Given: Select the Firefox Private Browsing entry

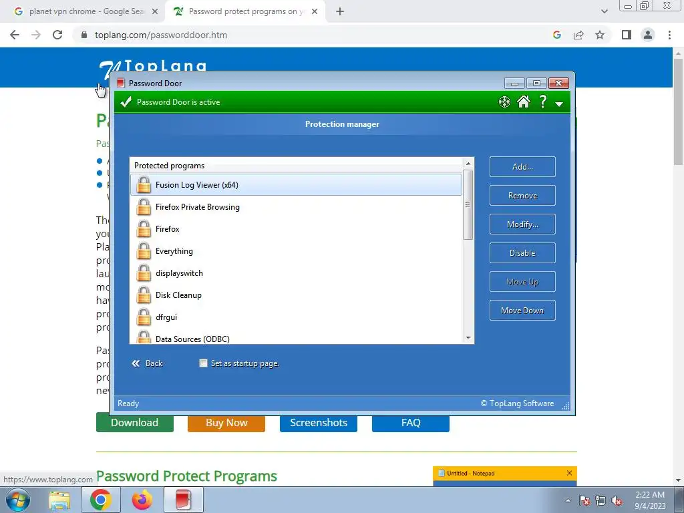Looking at the screenshot, I should click(x=296, y=207).
